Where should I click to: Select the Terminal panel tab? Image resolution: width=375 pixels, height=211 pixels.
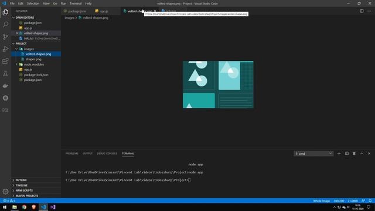(128, 154)
